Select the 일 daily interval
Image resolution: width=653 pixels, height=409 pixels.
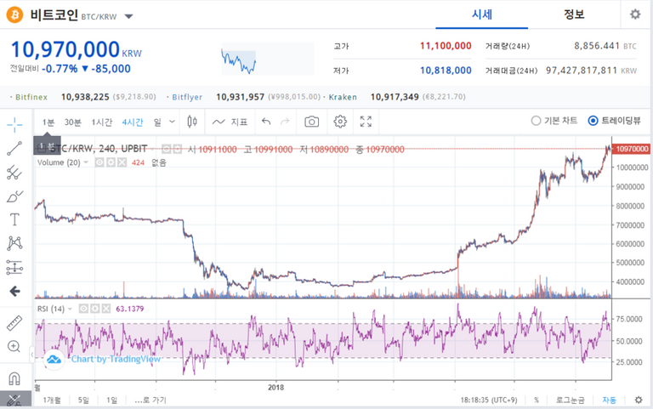157,122
